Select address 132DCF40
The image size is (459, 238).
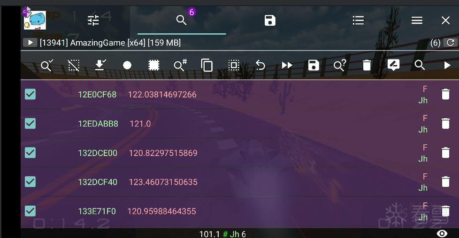pyautogui.click(x=98, y=182)
